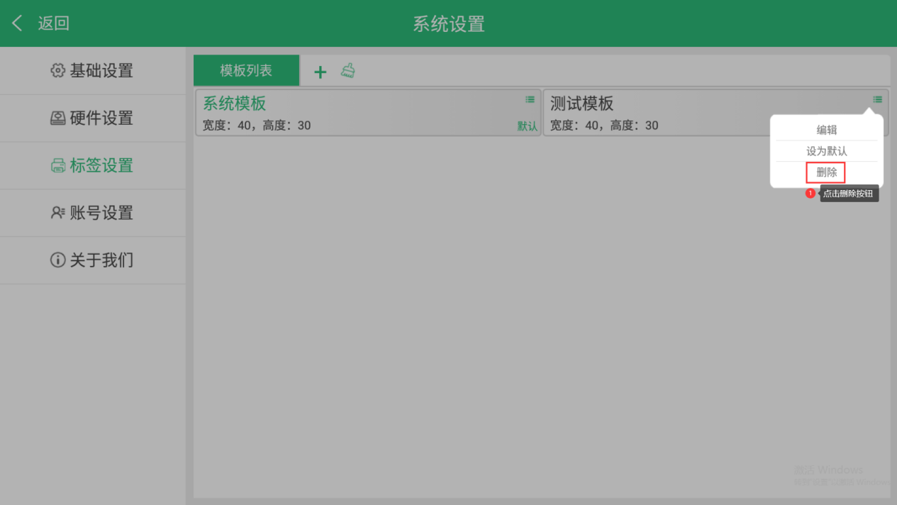Click 删除 to delete 测试模板
897x505 pixels.
827,172
